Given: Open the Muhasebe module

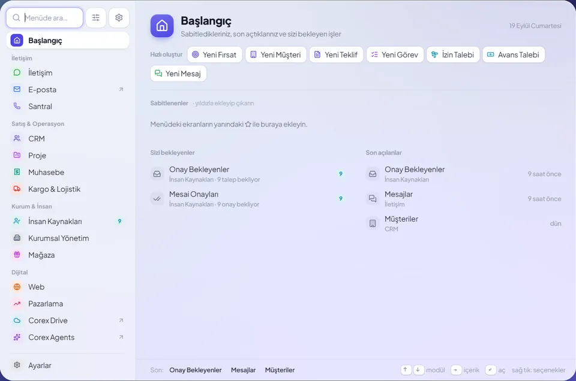Looking at the screenshot, I should point(68,172).
